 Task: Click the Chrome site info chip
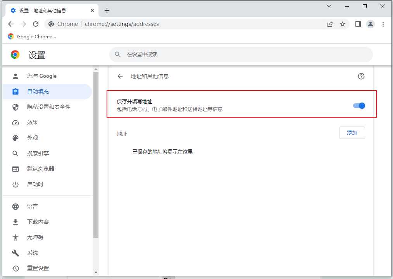(x=63, y=24)
